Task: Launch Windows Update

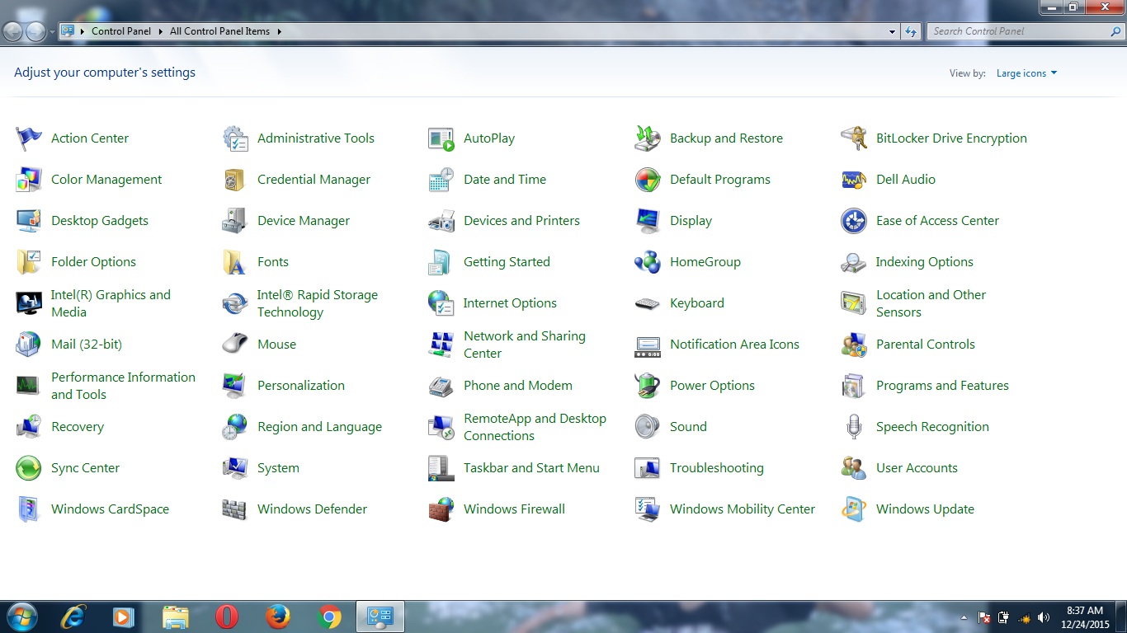Action: coord(924,509)
